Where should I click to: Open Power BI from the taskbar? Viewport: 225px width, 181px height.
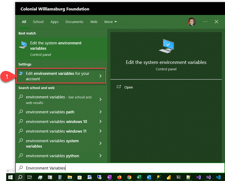(169, 178)
